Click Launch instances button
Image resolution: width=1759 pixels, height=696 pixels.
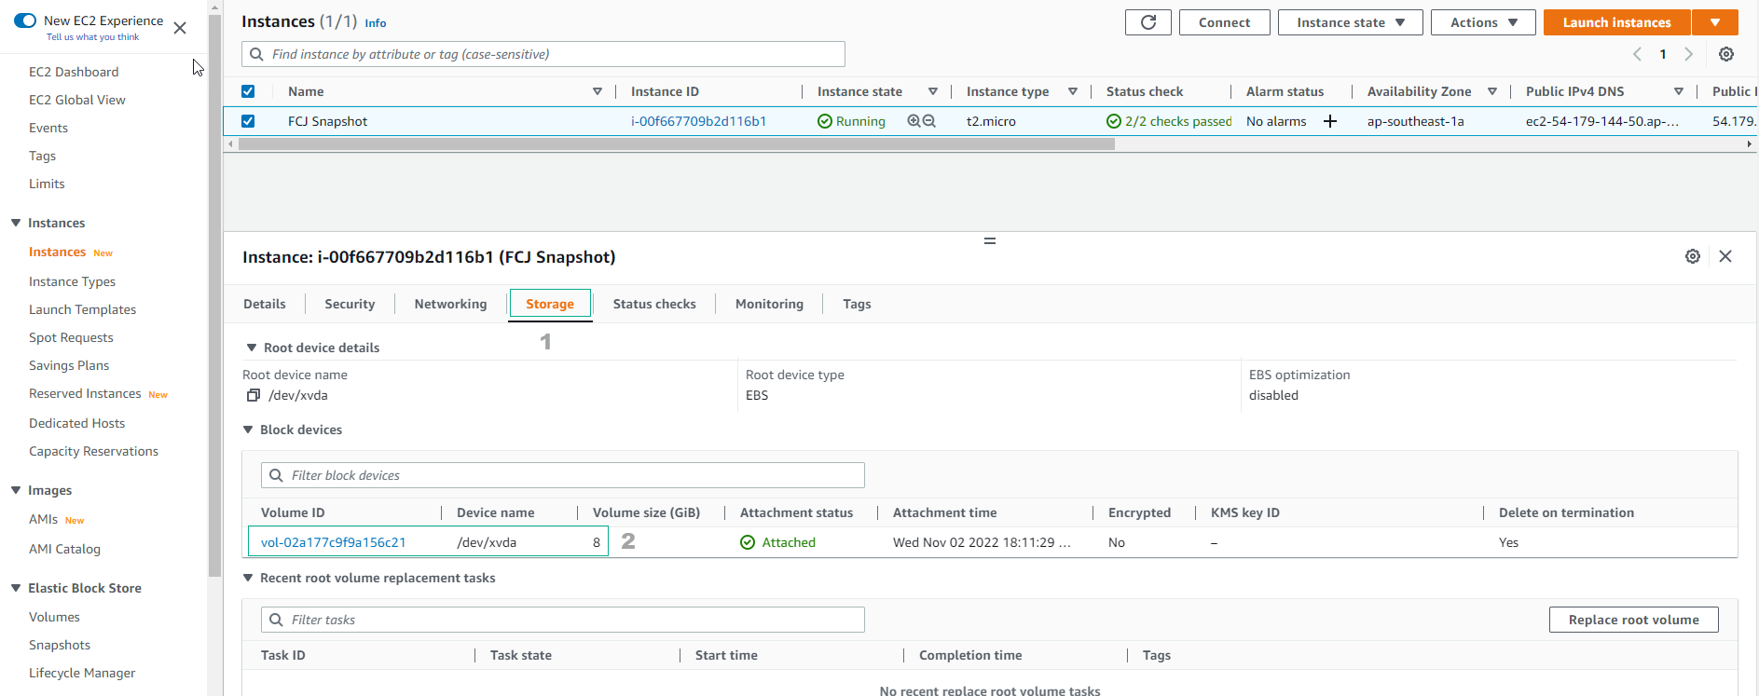[1616, 22]
